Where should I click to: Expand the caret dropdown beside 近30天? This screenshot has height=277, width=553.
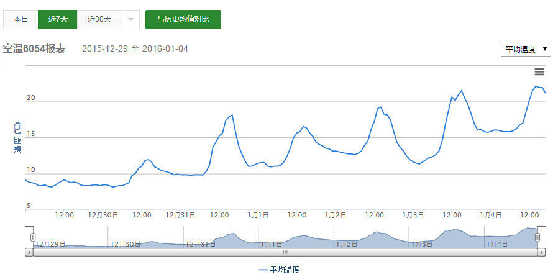[x=130, y=19]
